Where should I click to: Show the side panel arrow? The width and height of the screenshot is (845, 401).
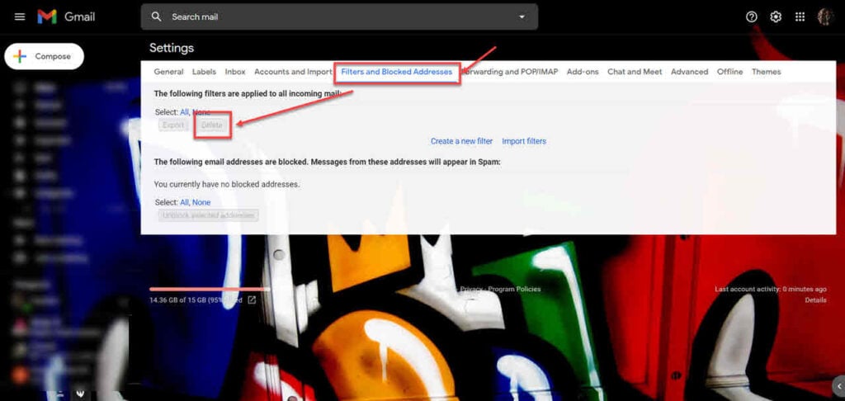pos(838,386)
